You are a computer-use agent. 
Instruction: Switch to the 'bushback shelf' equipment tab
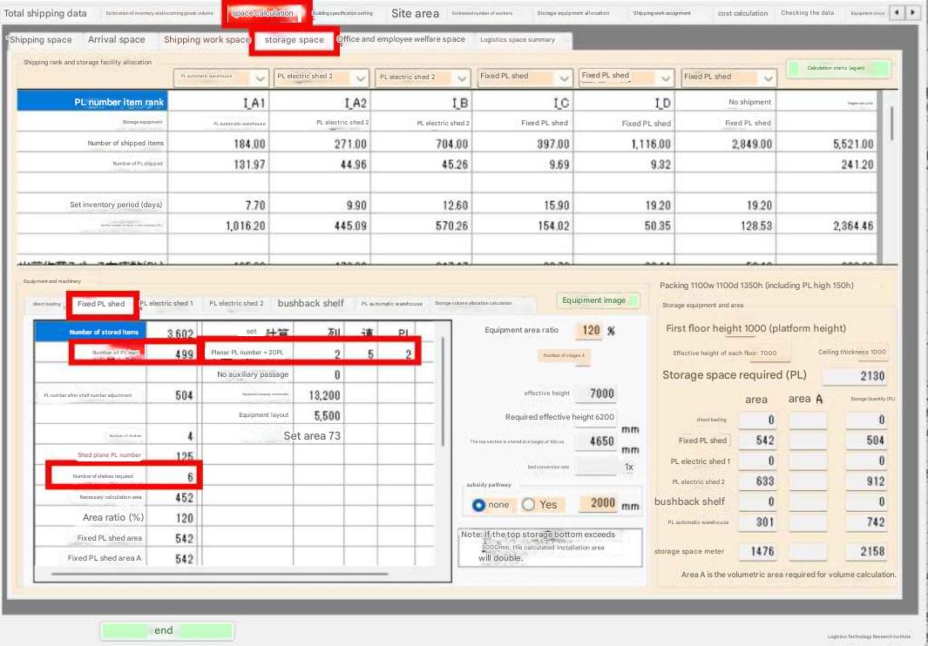coord(310,303)
